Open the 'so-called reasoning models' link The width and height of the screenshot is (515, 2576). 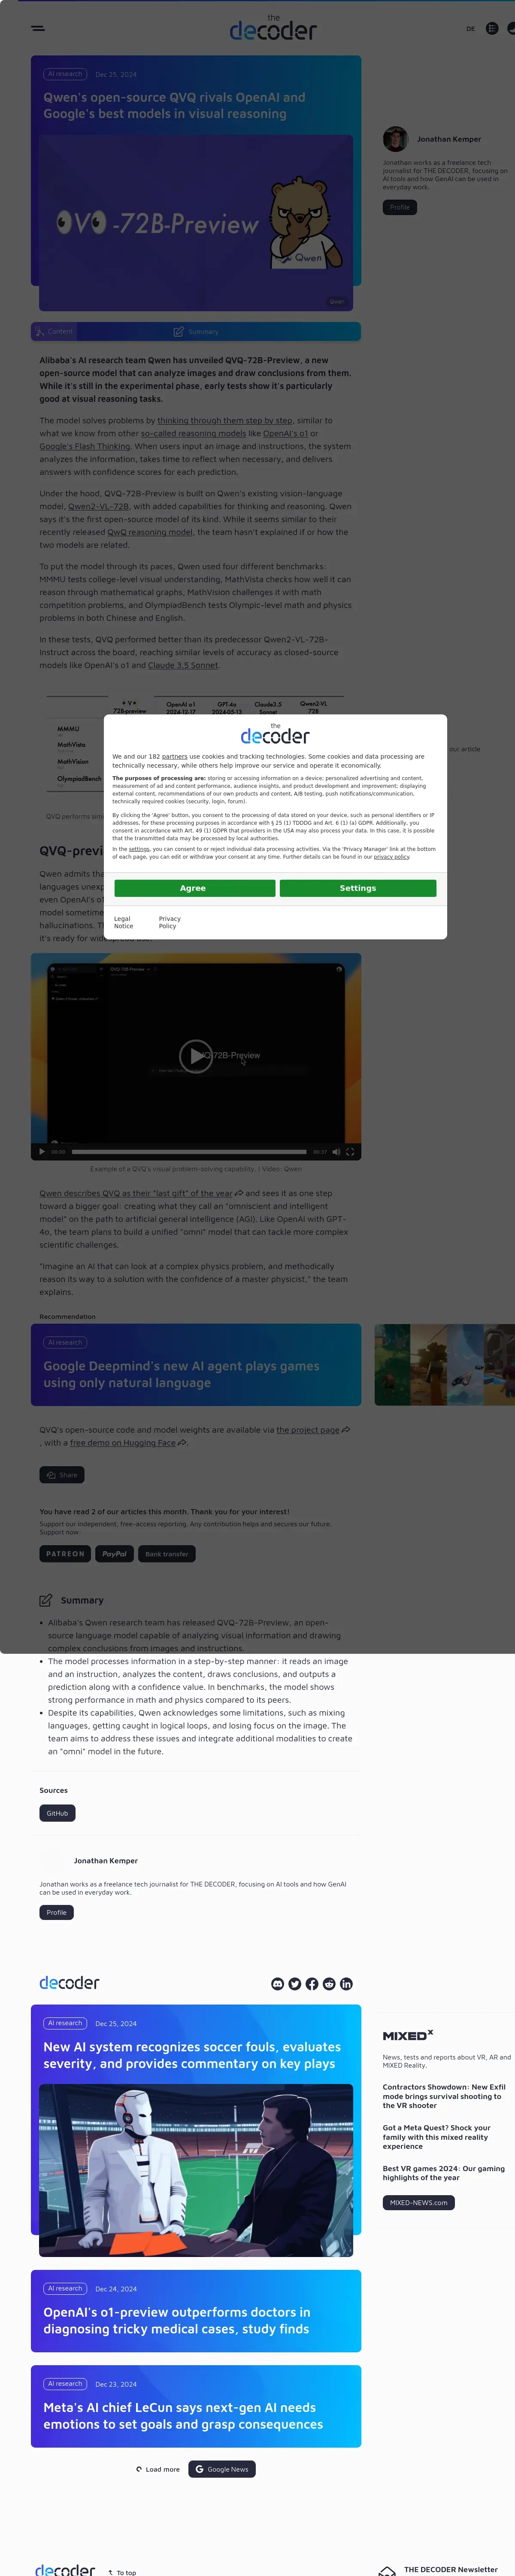pyautogui.click(x=193, y=434)
